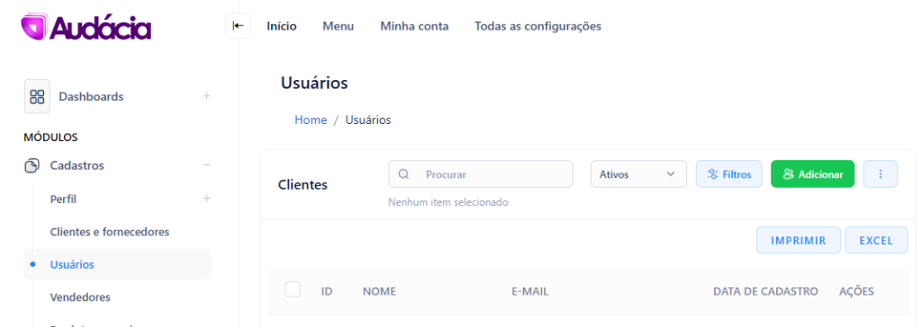This screenshot has height=327, width=922.
Task: Check the select-all checkbox in table header
Action: point(293,289)
